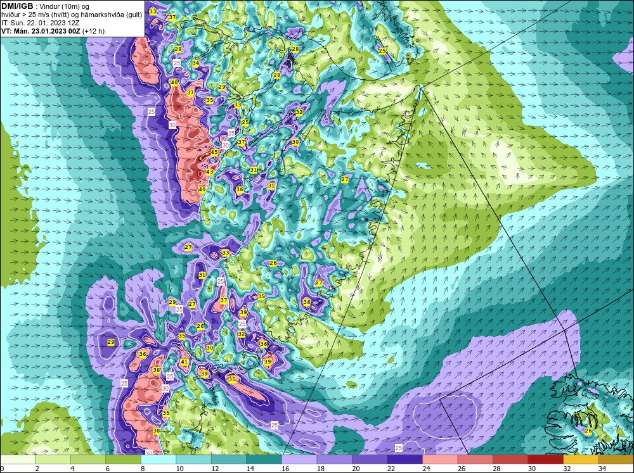The width and height of the screenshot is (634, 473).
Task: Click the legend swatch above 34 m/s
Action: pos(616,460)
